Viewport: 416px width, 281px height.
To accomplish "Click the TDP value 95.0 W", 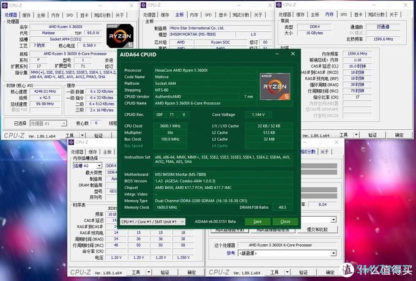I will pyautogui.click(x=93, y=33).
